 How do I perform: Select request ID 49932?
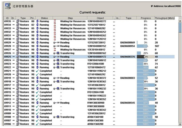click(7, 32)
